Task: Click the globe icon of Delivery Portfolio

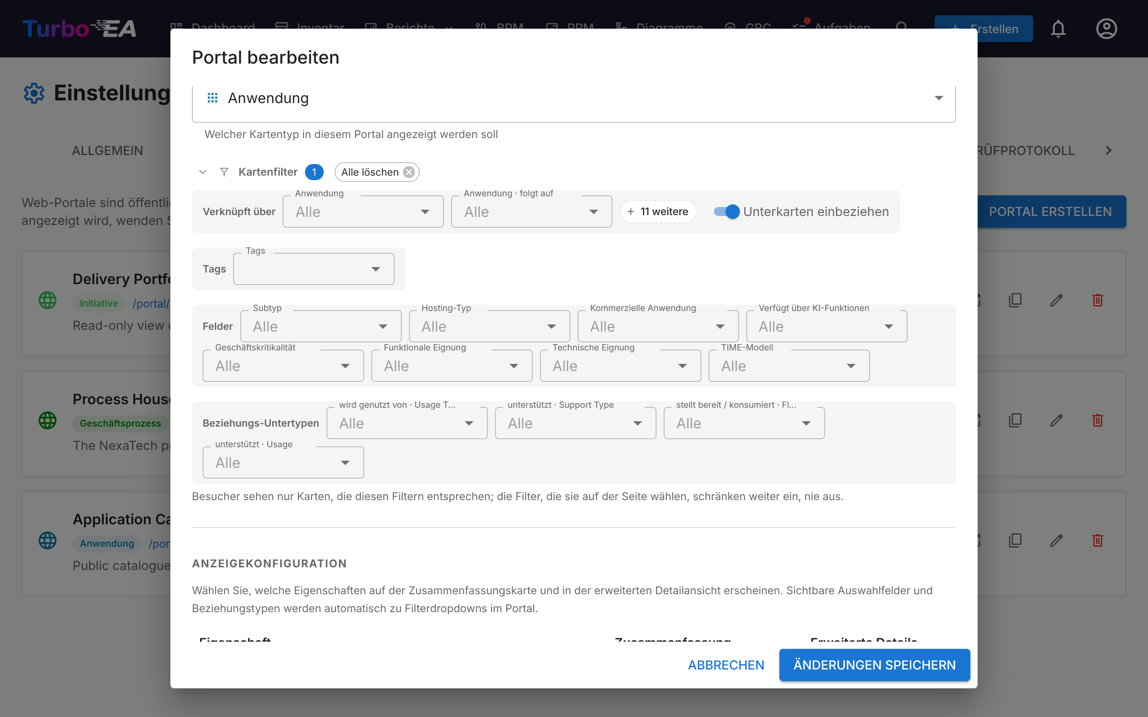Action: [48, 300]
